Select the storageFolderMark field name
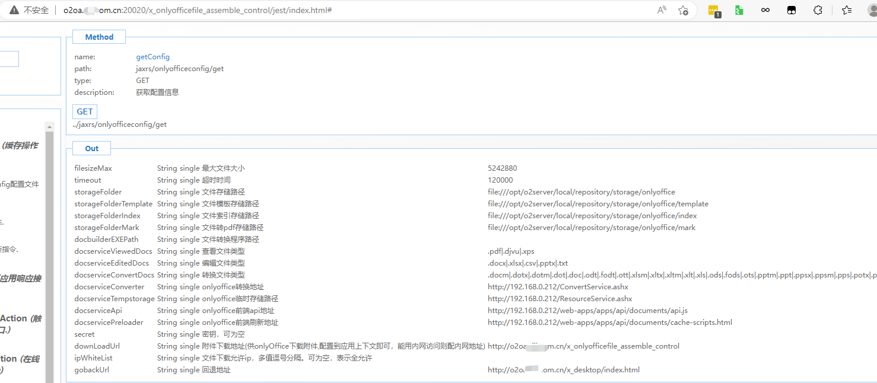This screenshot has width=877, height=383. tap(107, 228)
